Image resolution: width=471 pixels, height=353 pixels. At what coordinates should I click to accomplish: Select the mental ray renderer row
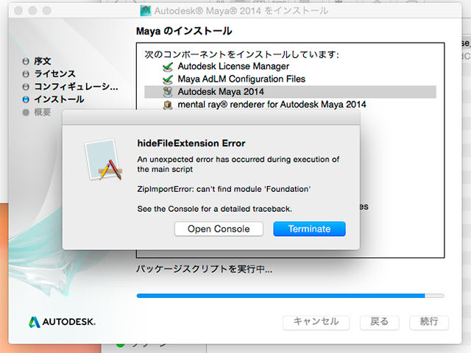[x=290, y=104]
